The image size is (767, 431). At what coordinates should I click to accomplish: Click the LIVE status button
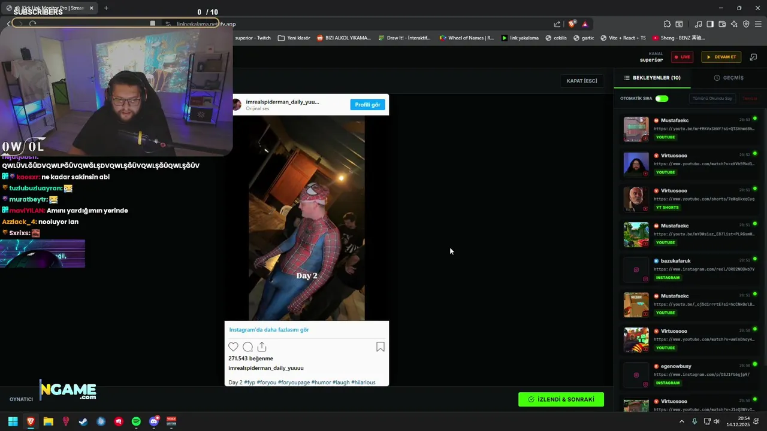point(682,57)
